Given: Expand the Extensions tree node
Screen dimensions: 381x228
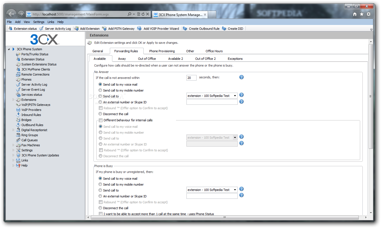Looking at the screenshot, I should [x=13, y=100].
